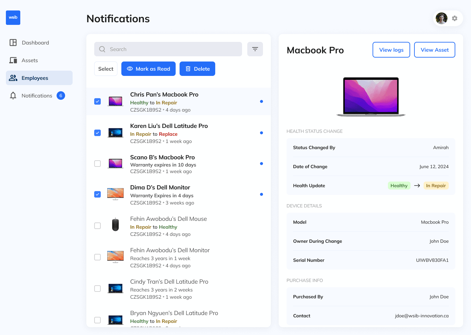The height and width of the screenshot is (335, 471).
Task: Click the Delete button
Action: point(197,69)
